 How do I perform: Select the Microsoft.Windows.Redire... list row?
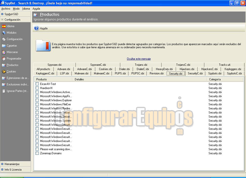tap(139, 108)
